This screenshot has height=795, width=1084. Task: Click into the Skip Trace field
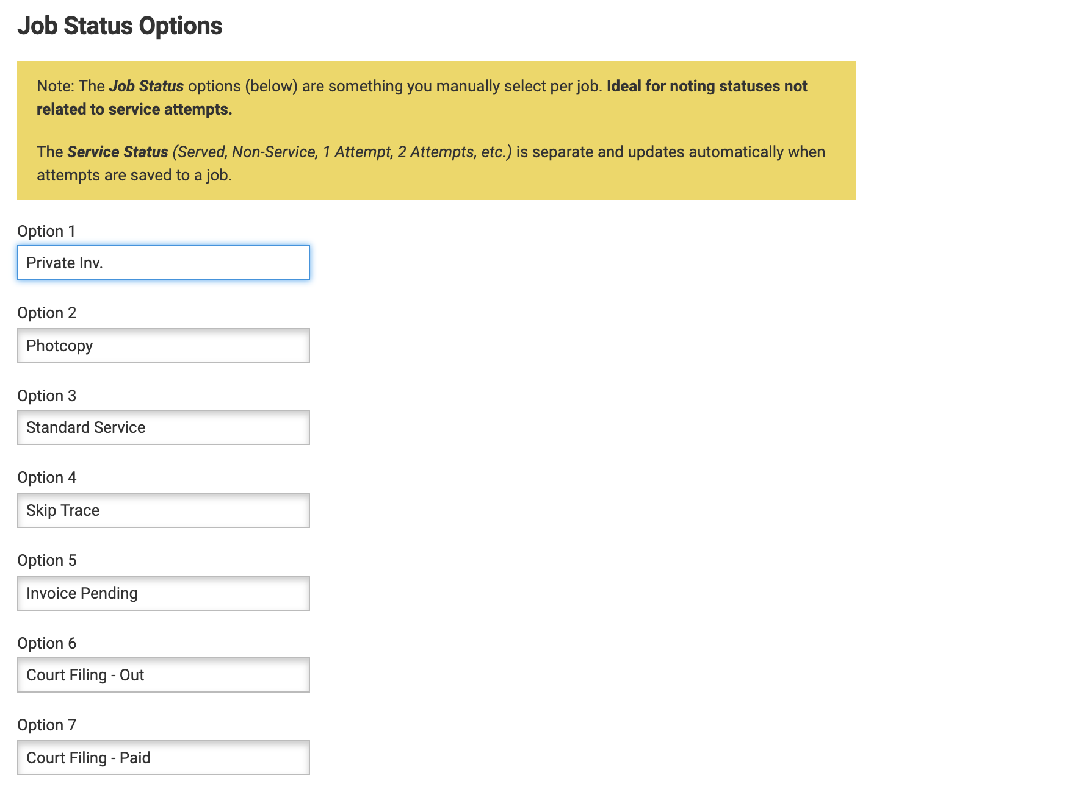click(x=163, y=510)
